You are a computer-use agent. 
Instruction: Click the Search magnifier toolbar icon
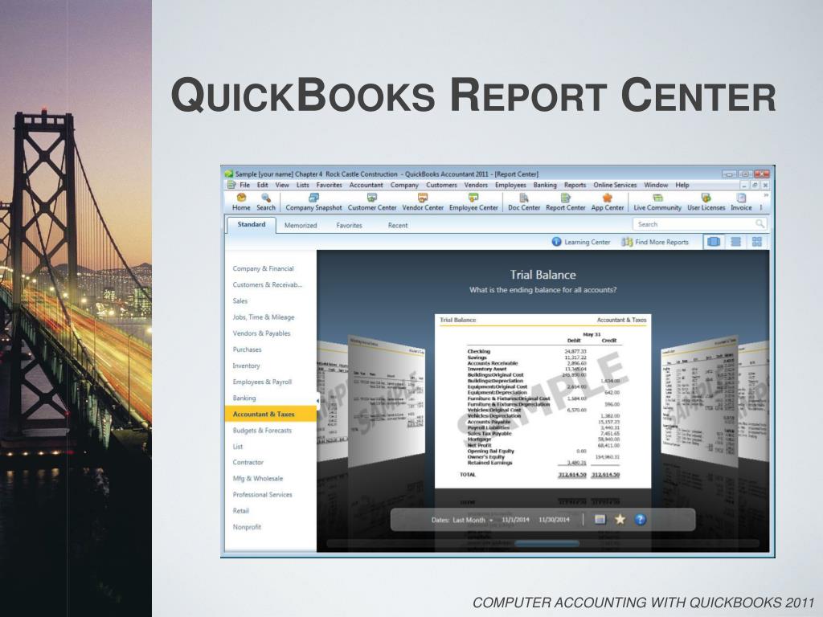(265, 202)
